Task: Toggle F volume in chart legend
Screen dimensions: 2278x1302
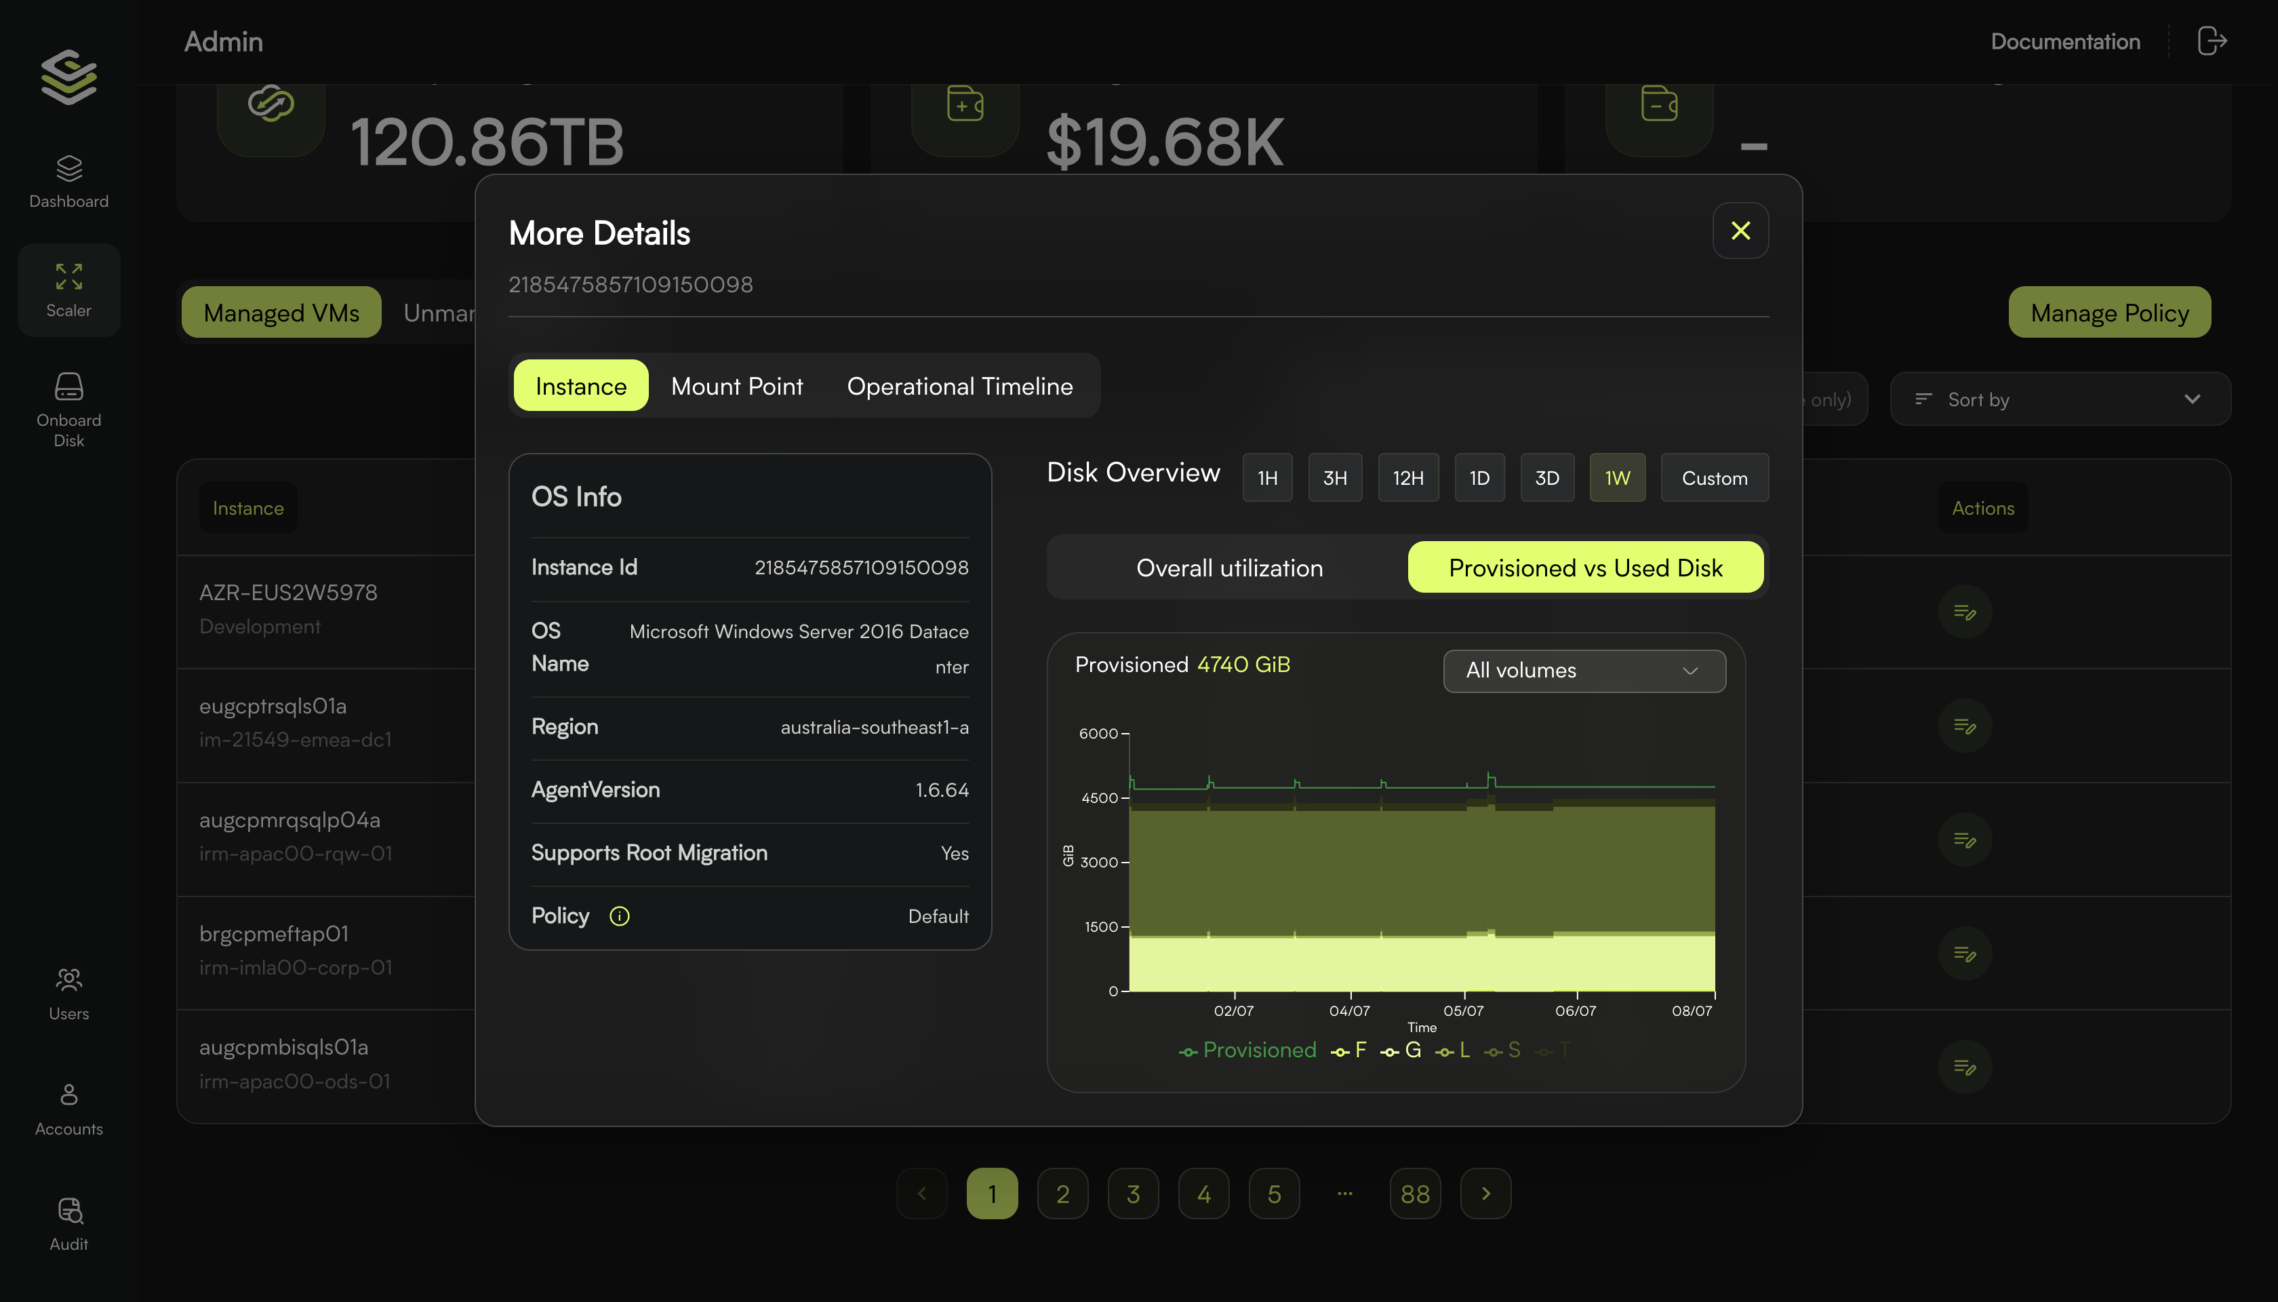Action: pos(1348,1050)
